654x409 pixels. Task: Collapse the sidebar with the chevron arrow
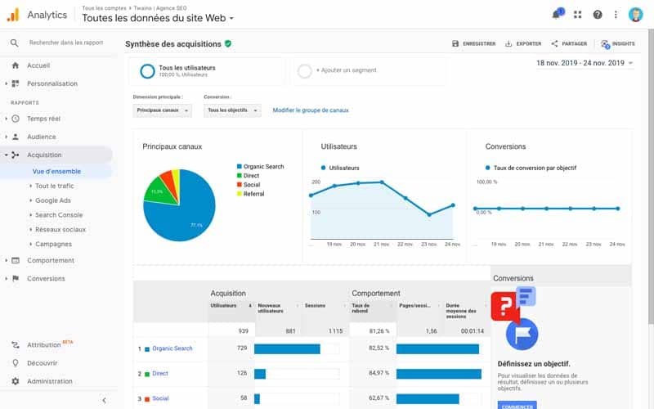pos(104,400)
